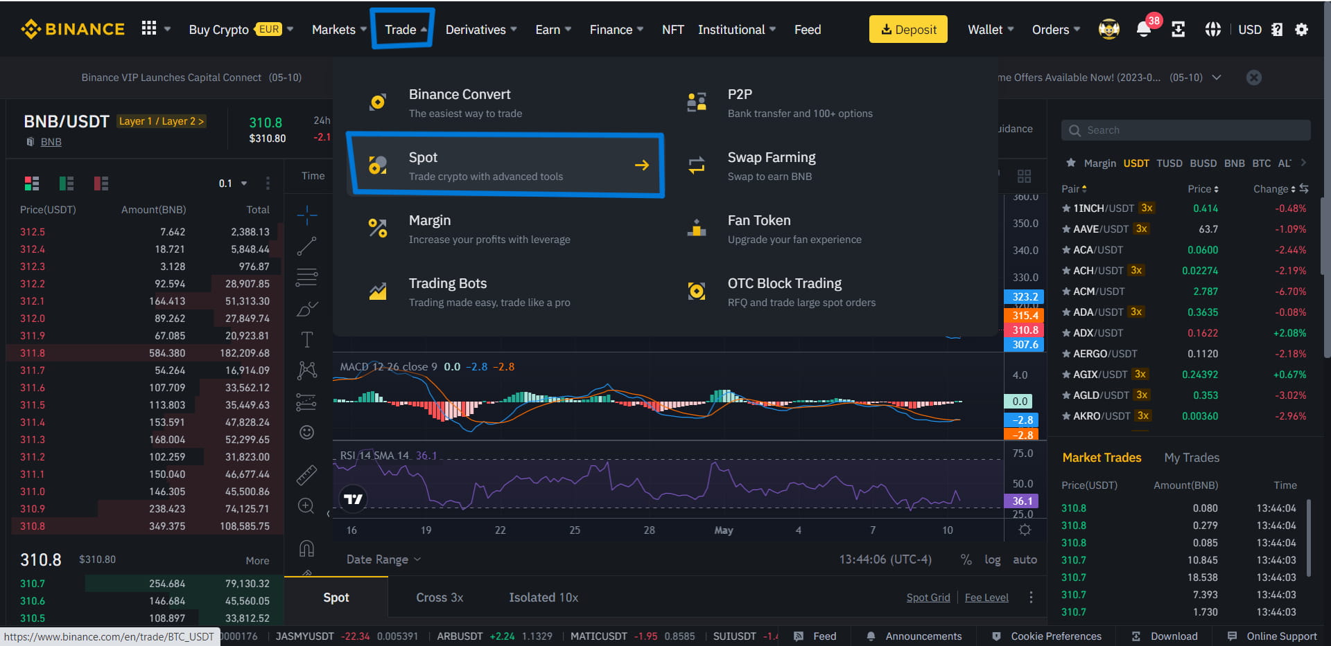Toggle favorite star for 1INCH/USDT

(x=1066, y=208)
